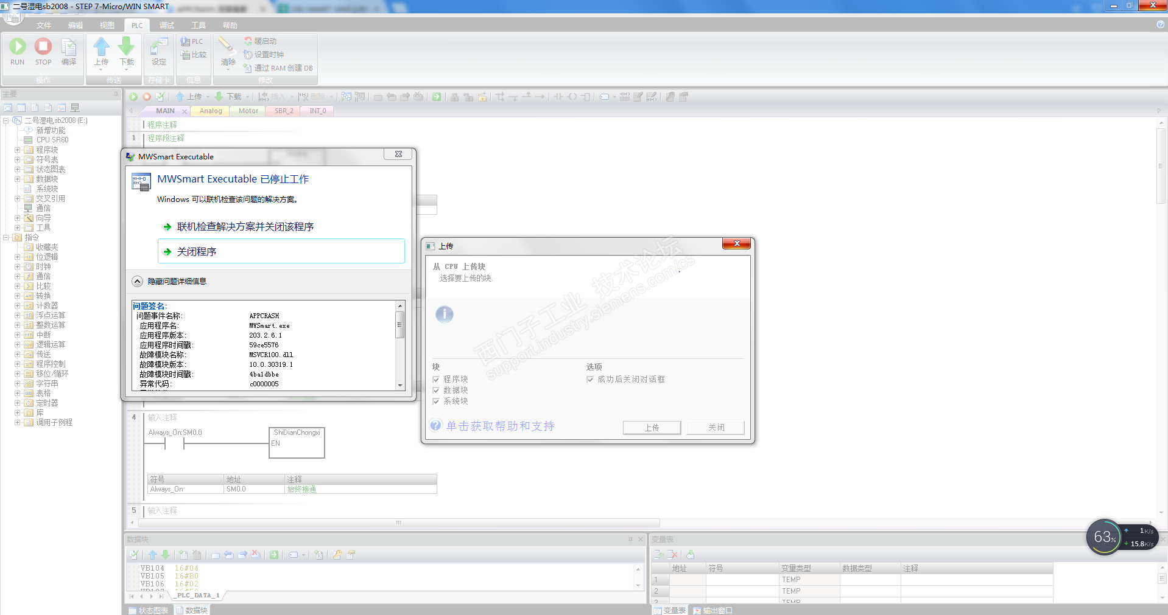The width and height of the screenshot is (1168, 615).
Task: Expand the 符号表 tree node
Action: pos(17,159)
